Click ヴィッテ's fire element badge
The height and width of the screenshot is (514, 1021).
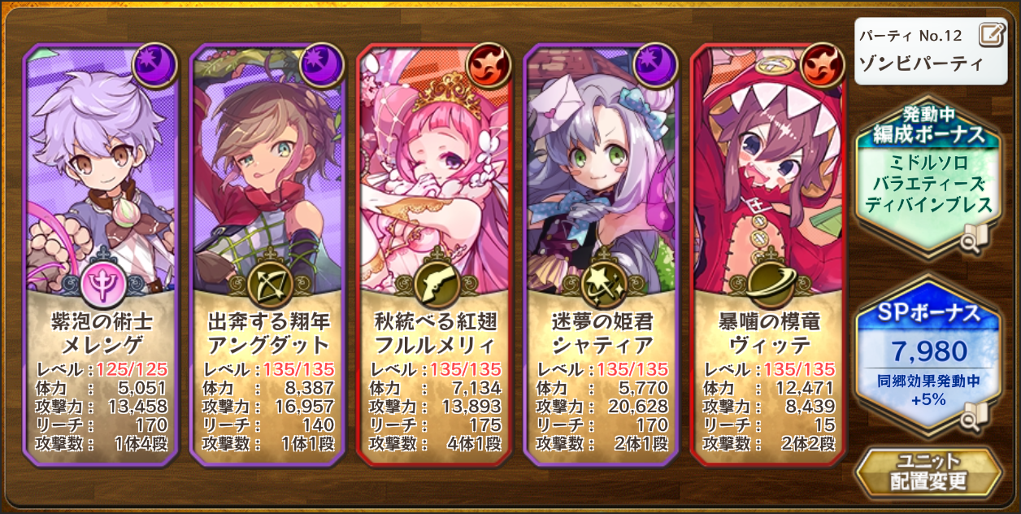(x=822, y=64)
